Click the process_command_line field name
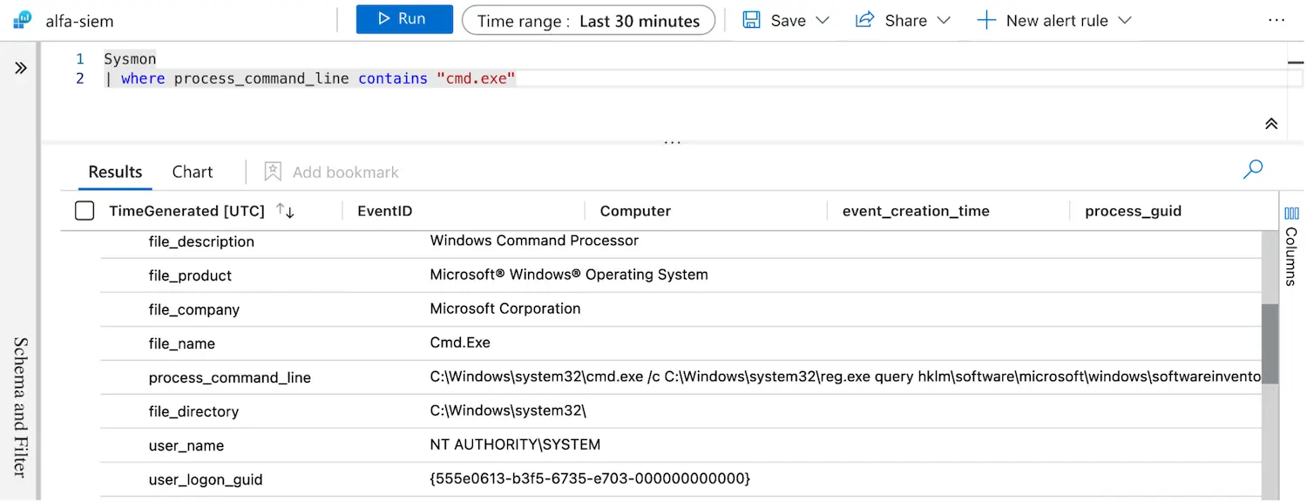 [x=229, y=377]
